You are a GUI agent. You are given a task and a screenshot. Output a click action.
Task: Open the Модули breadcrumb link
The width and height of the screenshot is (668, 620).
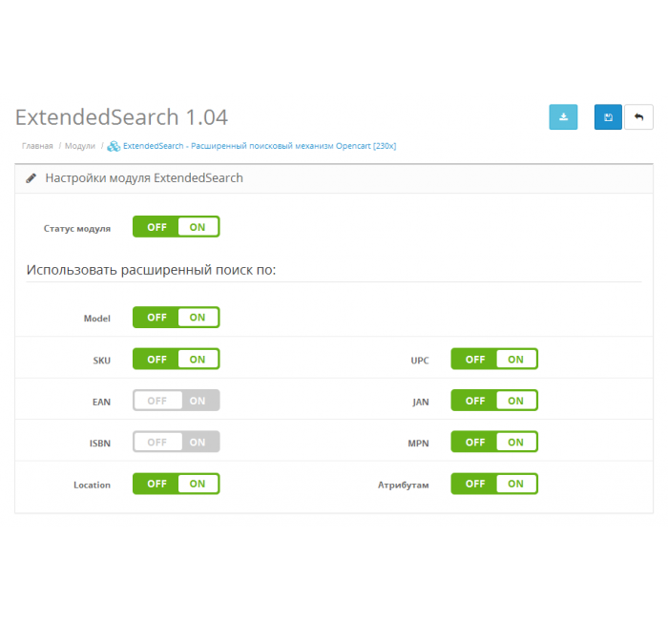79,146
